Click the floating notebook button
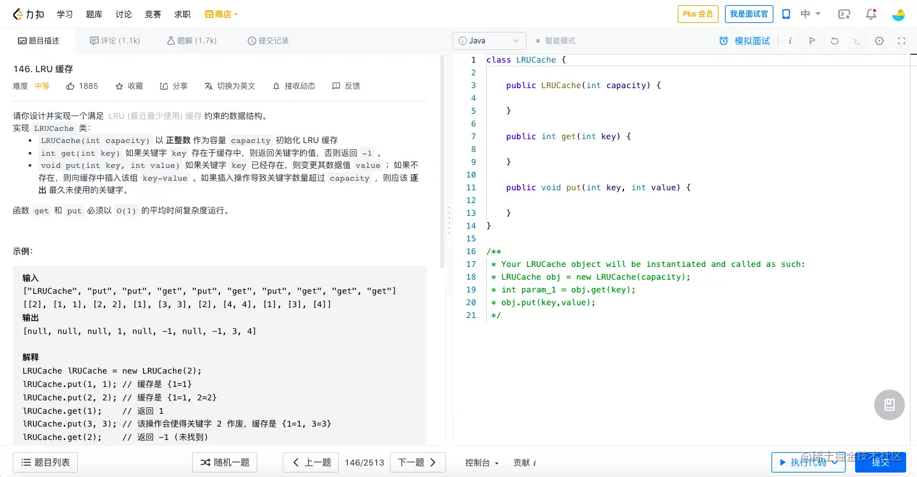 (x=889, y=405)
